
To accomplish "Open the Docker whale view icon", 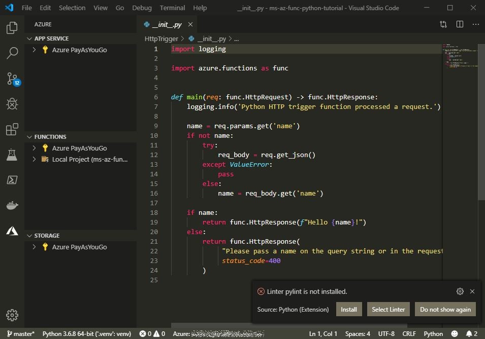I will tap(12, 205).
